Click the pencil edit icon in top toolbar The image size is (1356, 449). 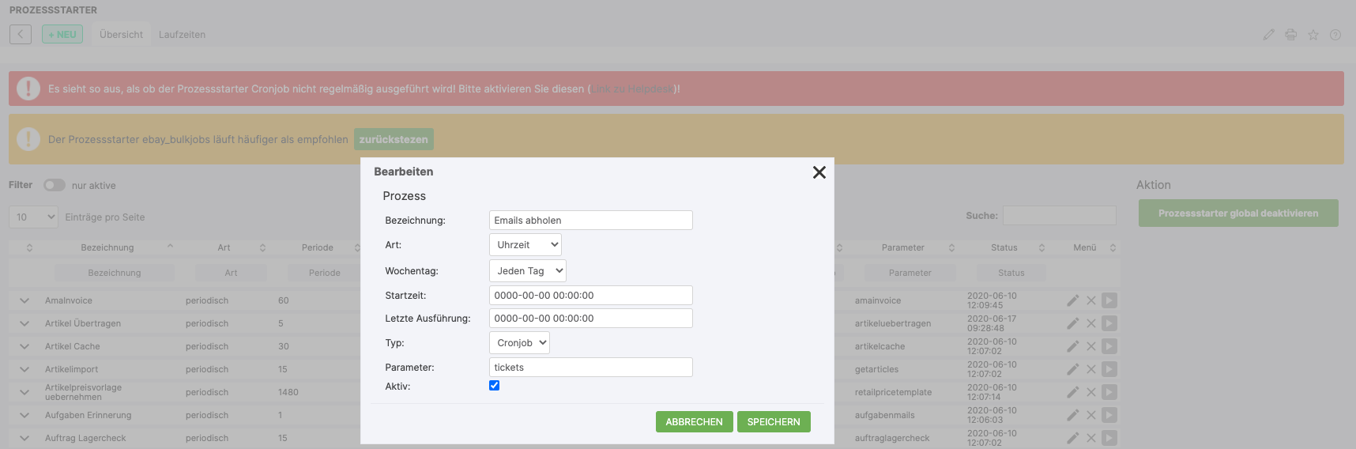(1268, 35)
